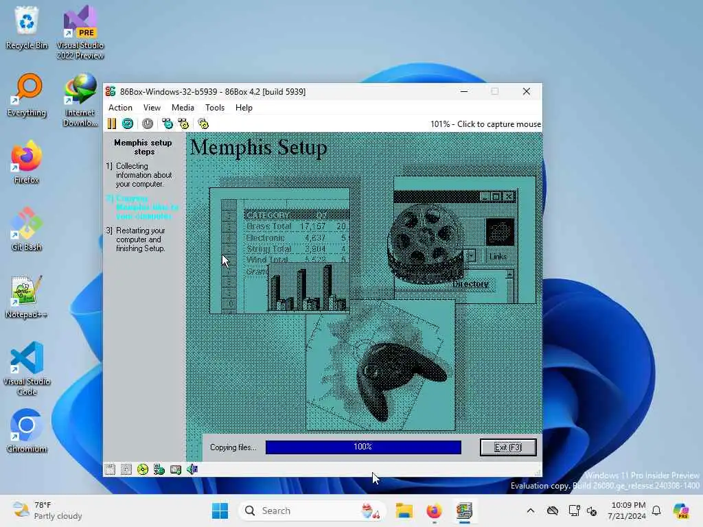Close the 86Box window

[527, 91]
